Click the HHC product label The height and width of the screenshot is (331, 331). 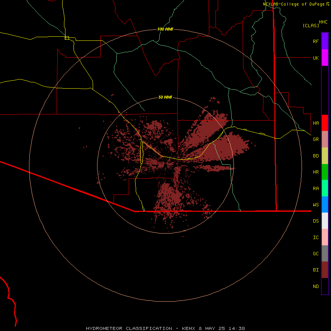point(323,22)
